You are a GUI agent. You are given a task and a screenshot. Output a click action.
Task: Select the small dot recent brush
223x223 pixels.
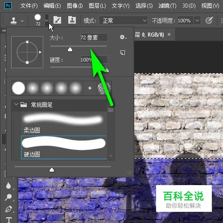pyautogui.click(x=90, y=88)
